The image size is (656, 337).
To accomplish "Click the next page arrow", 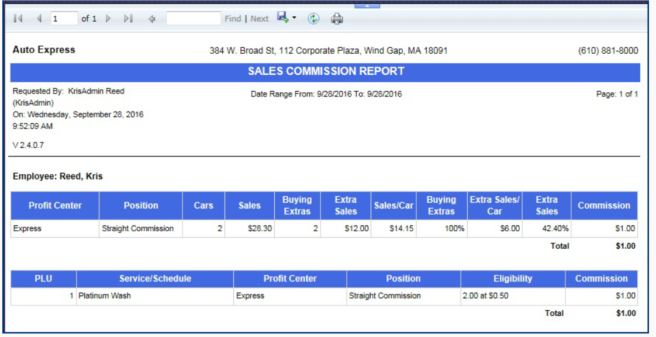I will pos(108,19).
